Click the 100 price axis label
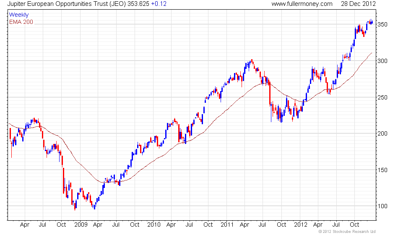411x235 pixels. coord(382,206)
